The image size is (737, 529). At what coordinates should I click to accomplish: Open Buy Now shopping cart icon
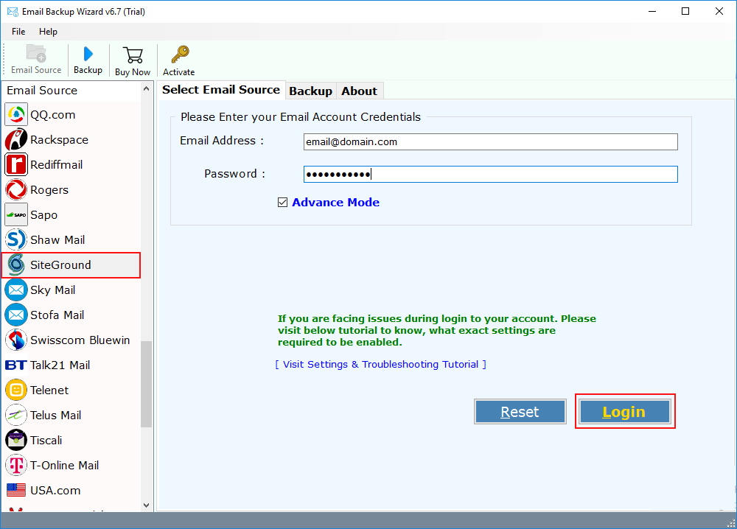133,55
